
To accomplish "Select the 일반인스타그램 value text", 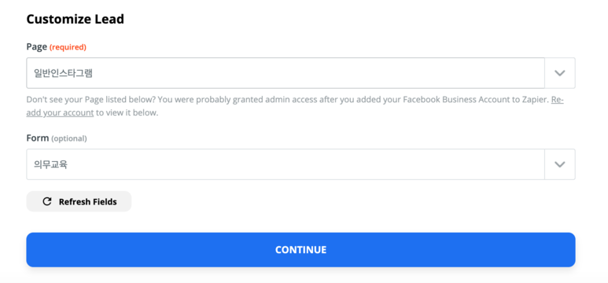I will [63, 73].
